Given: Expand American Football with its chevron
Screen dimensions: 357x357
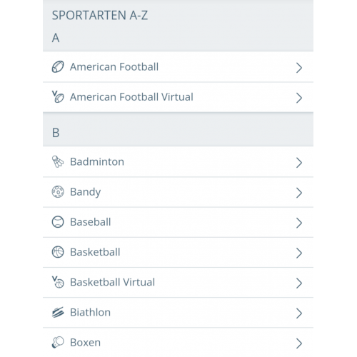Looking at the screenshot, I should click(x=299, y=68).
